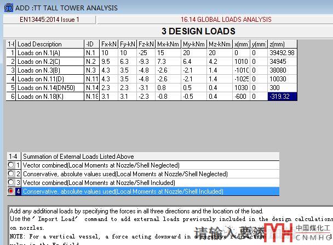
Task: Select cell 'Loads on N.11(D)'
Action: click(x=50, y=79)
